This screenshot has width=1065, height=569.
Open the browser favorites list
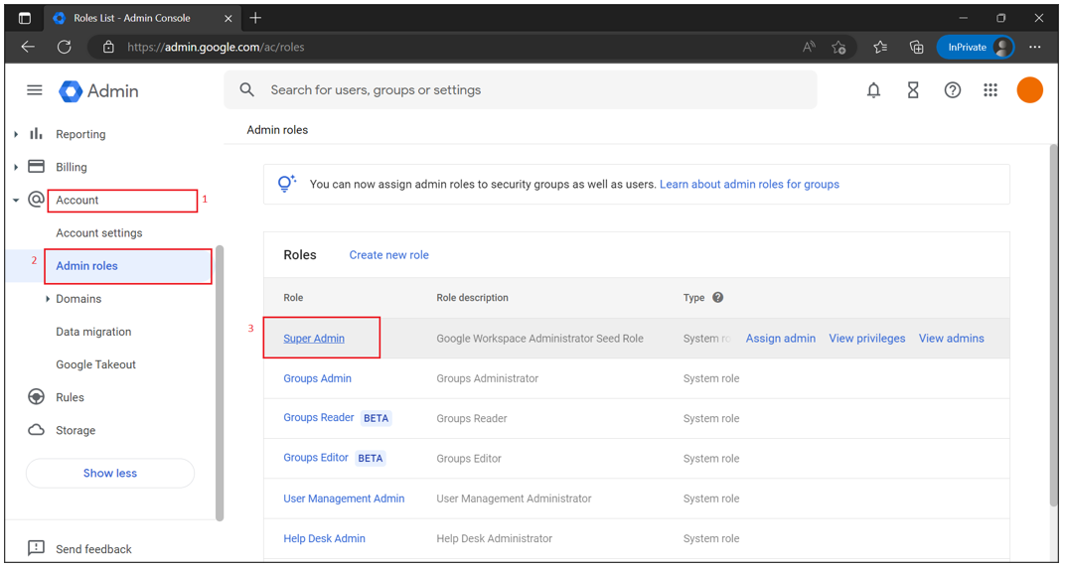tap(880, 47)
